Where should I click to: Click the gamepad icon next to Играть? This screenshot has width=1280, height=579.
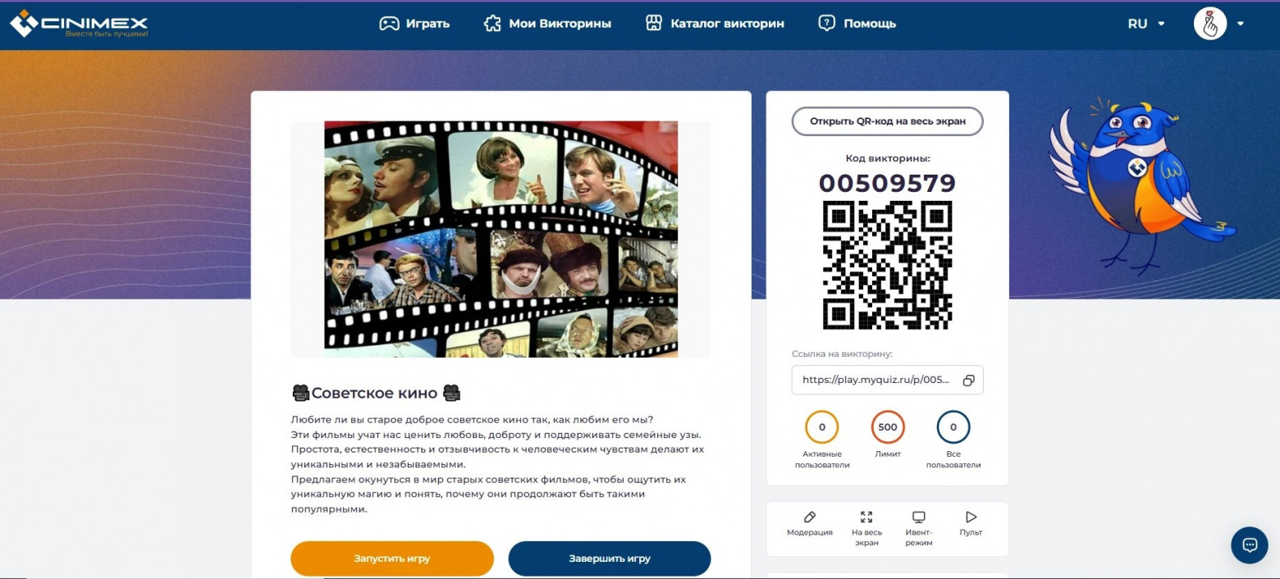click(389, 24)
